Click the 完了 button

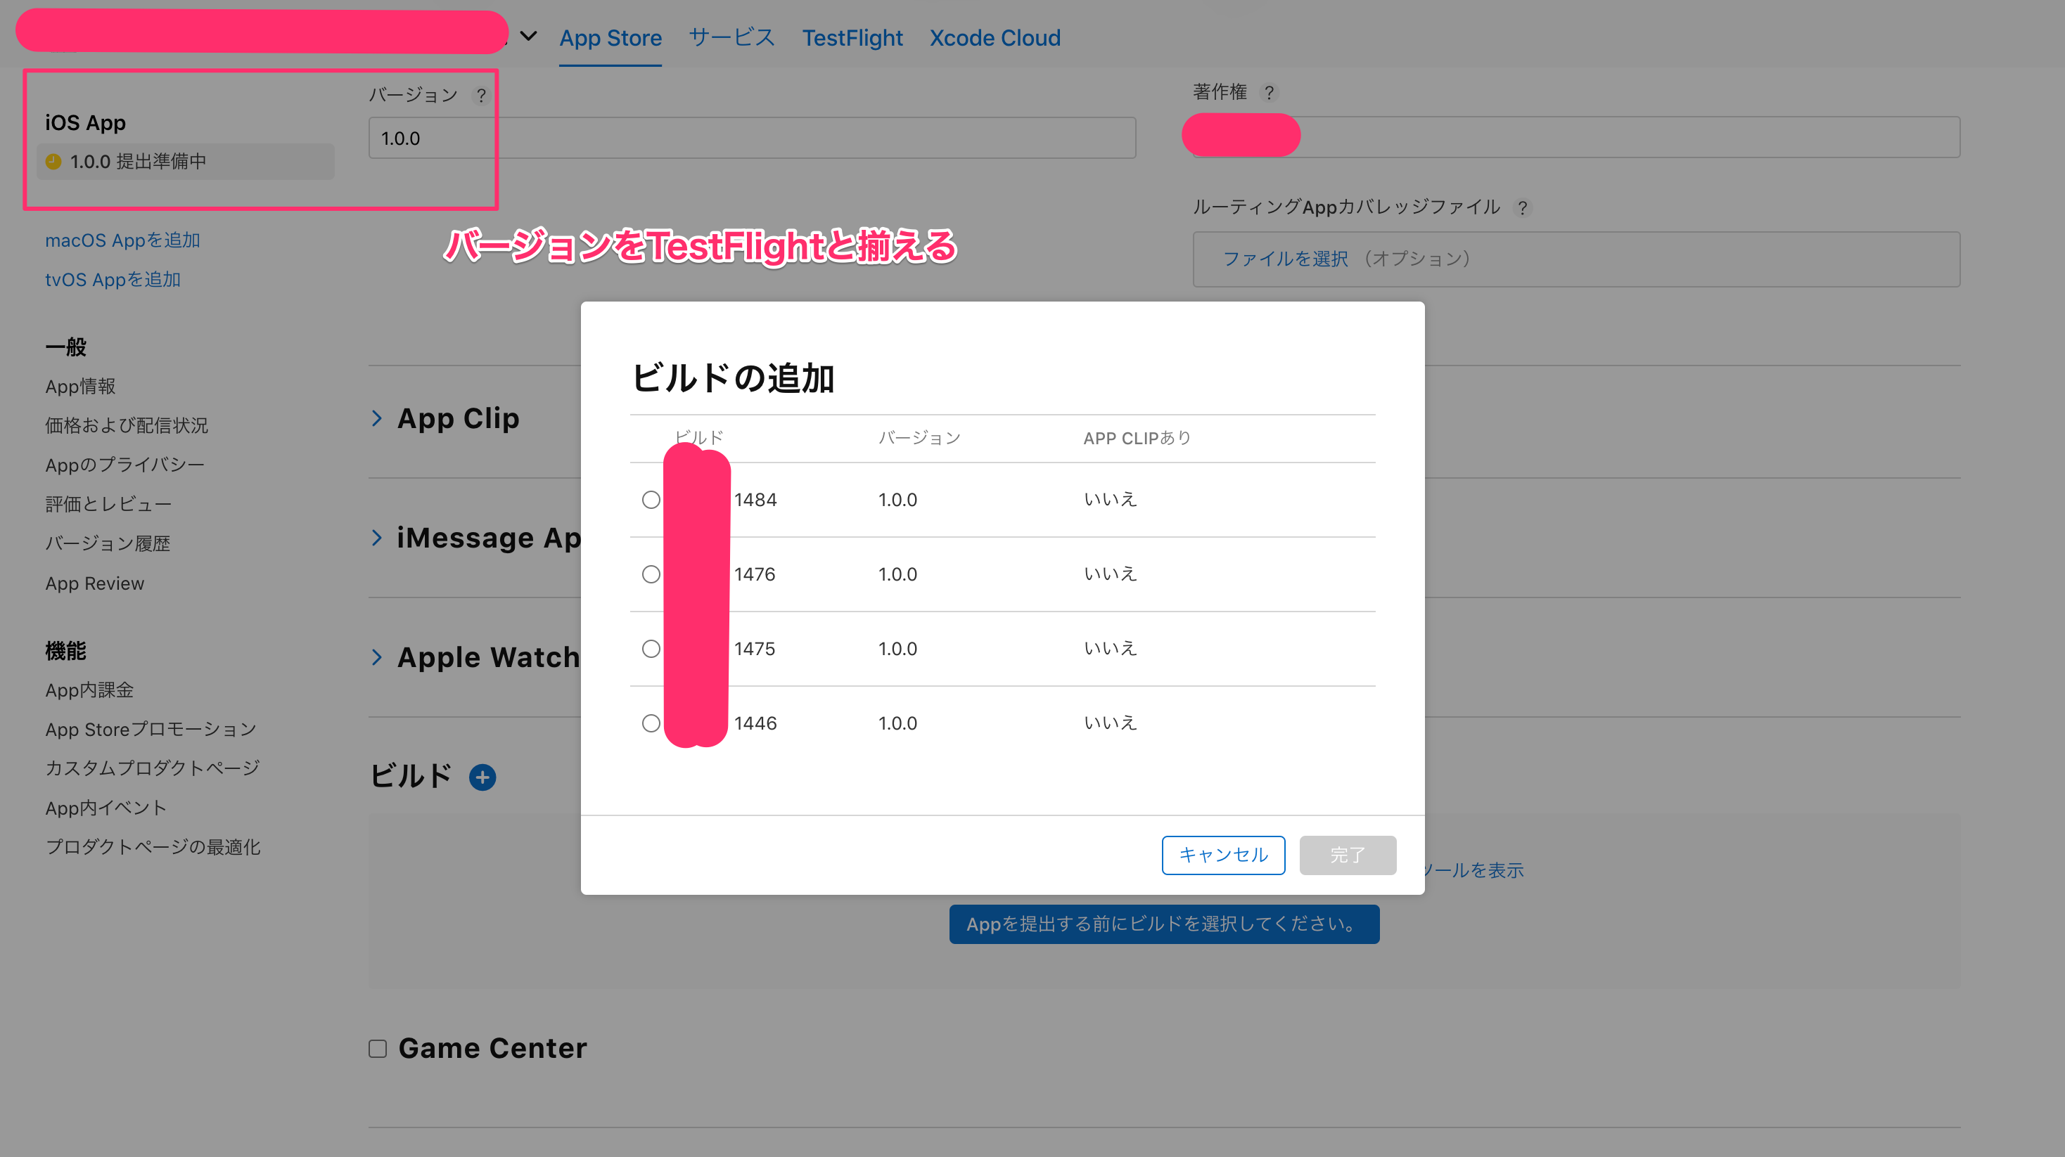1348,855
